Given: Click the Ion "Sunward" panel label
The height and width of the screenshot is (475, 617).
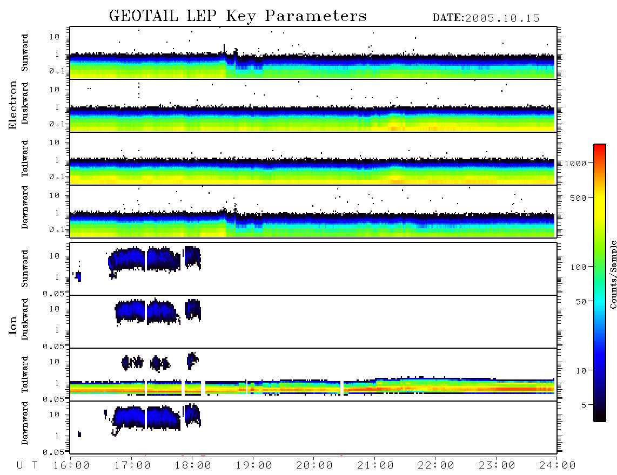Looking at the screenshot, I should (25, 268).
